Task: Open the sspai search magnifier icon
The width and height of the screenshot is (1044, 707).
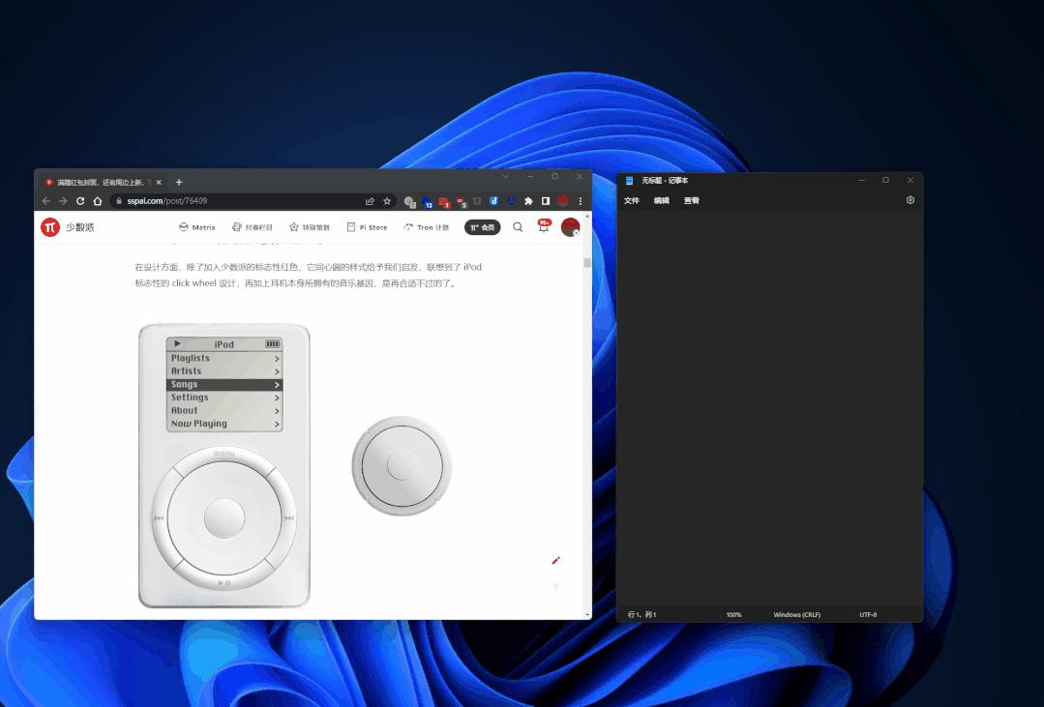Action: coord(518,227)
